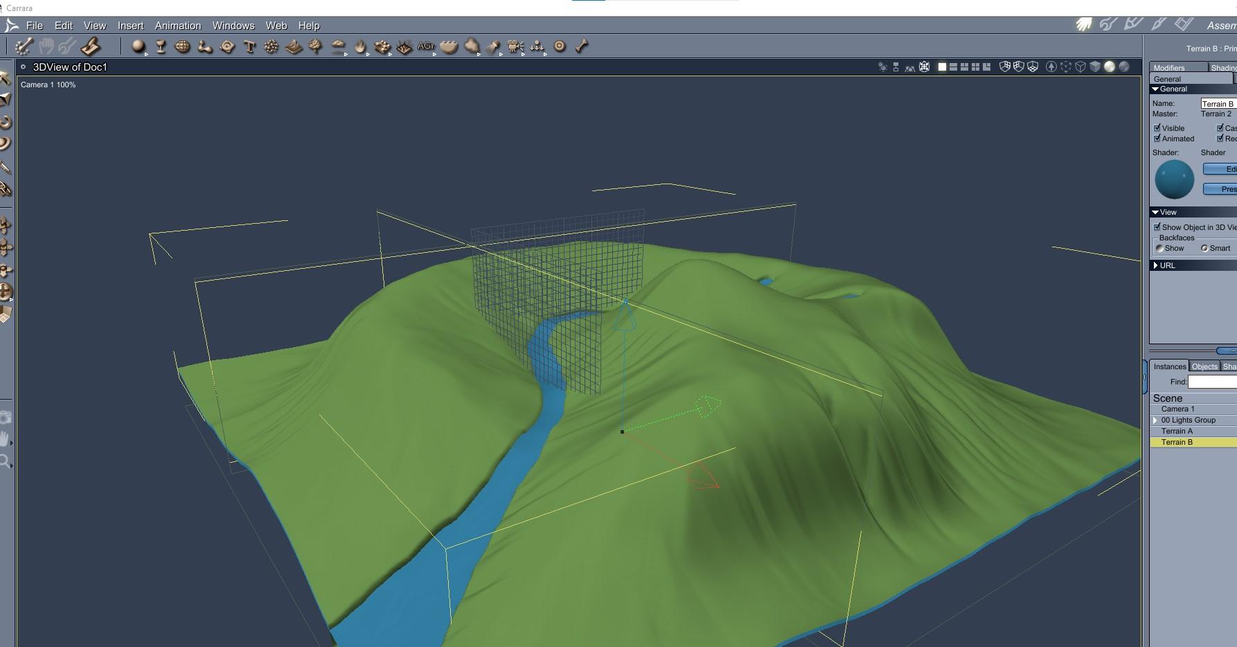Open the File menu
Viewport: 1237px width, 647px height.
pos(35,26)
